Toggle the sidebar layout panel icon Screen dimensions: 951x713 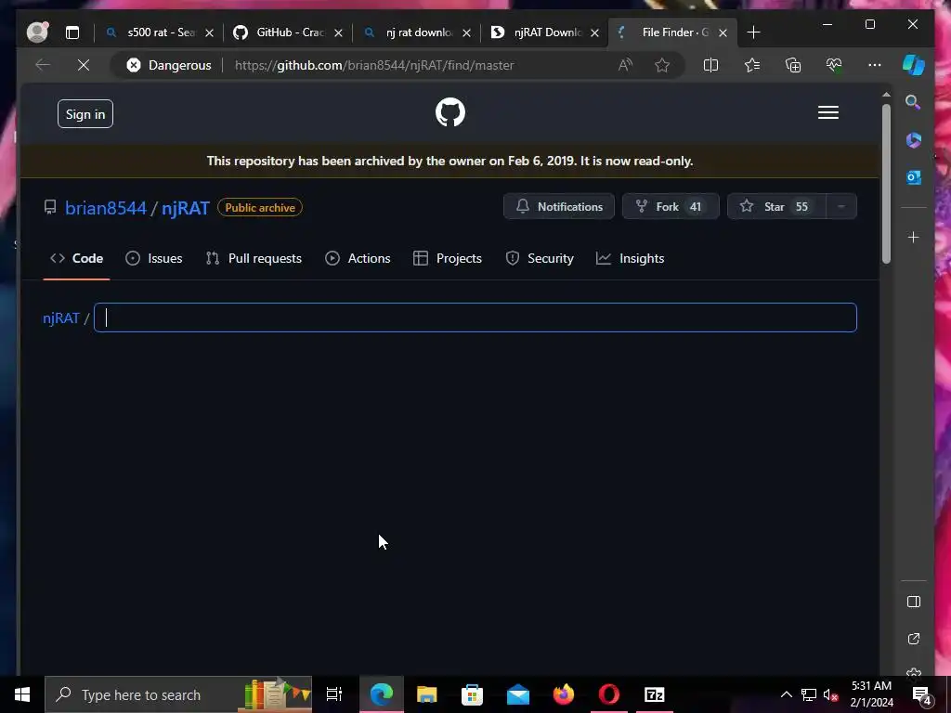(914, 602)
